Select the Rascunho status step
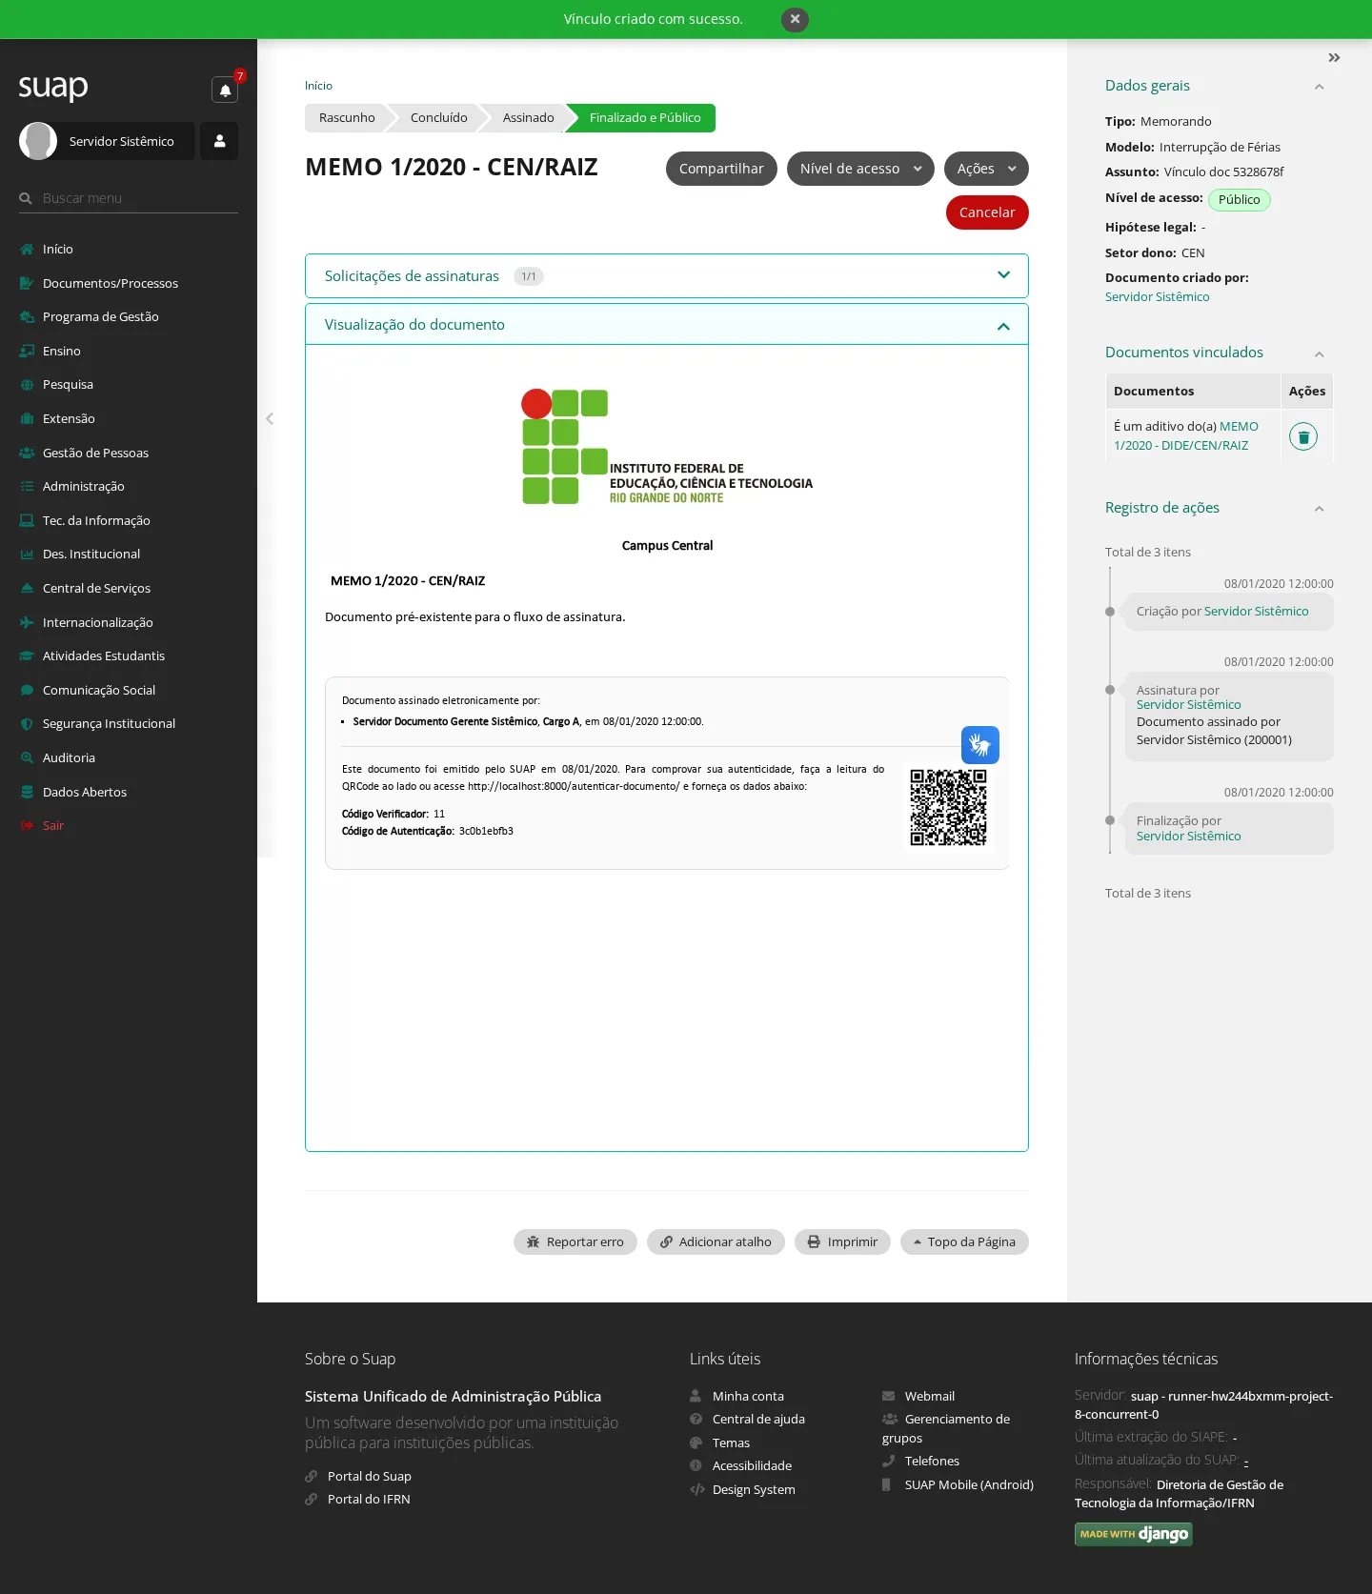The height and width of the screenshot is (1594, 1372). pos(347,118)
